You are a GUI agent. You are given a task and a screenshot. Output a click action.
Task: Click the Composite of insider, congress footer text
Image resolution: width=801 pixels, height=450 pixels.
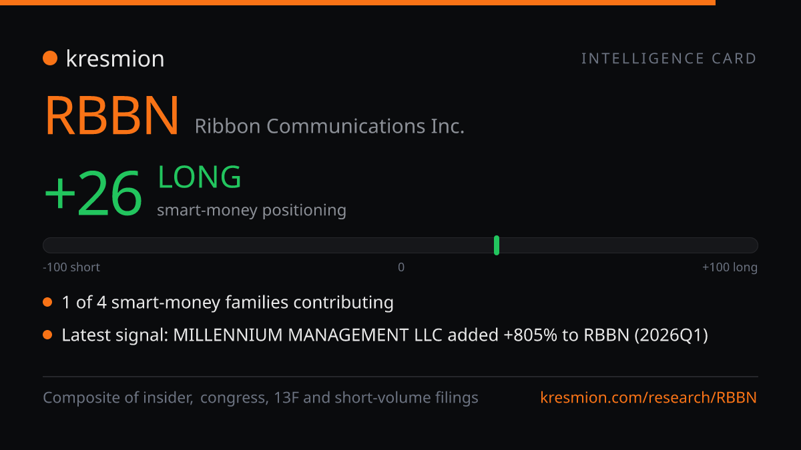[260, 398]
